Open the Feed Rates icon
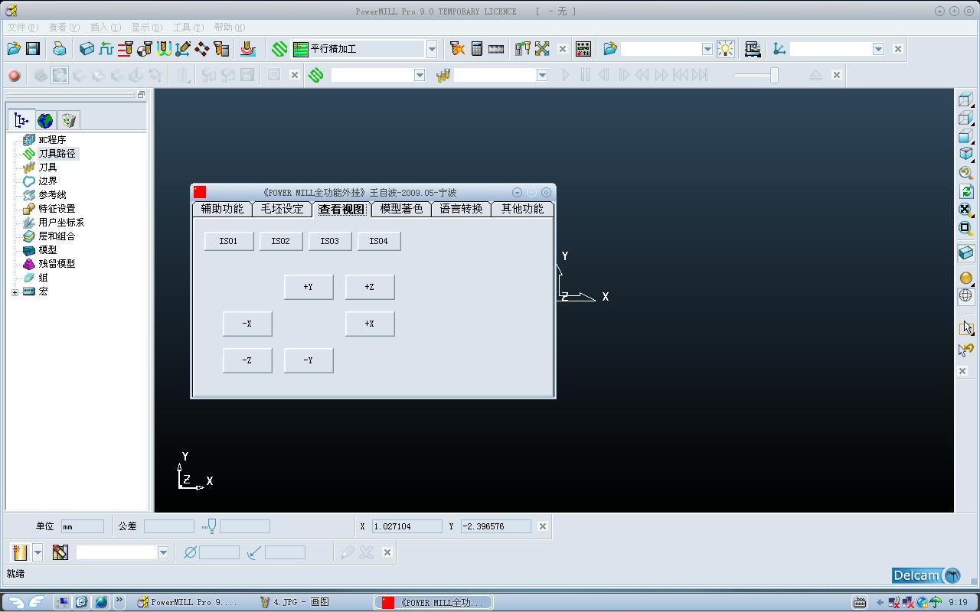Image resolution: width=980 pixels, height=612 pixels. point(106,49)
